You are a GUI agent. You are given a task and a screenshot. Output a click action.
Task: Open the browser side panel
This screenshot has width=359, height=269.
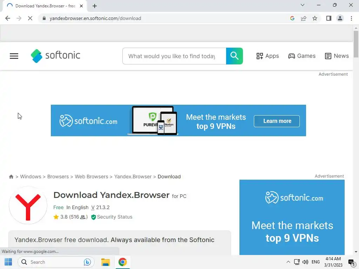coord(329,18)
